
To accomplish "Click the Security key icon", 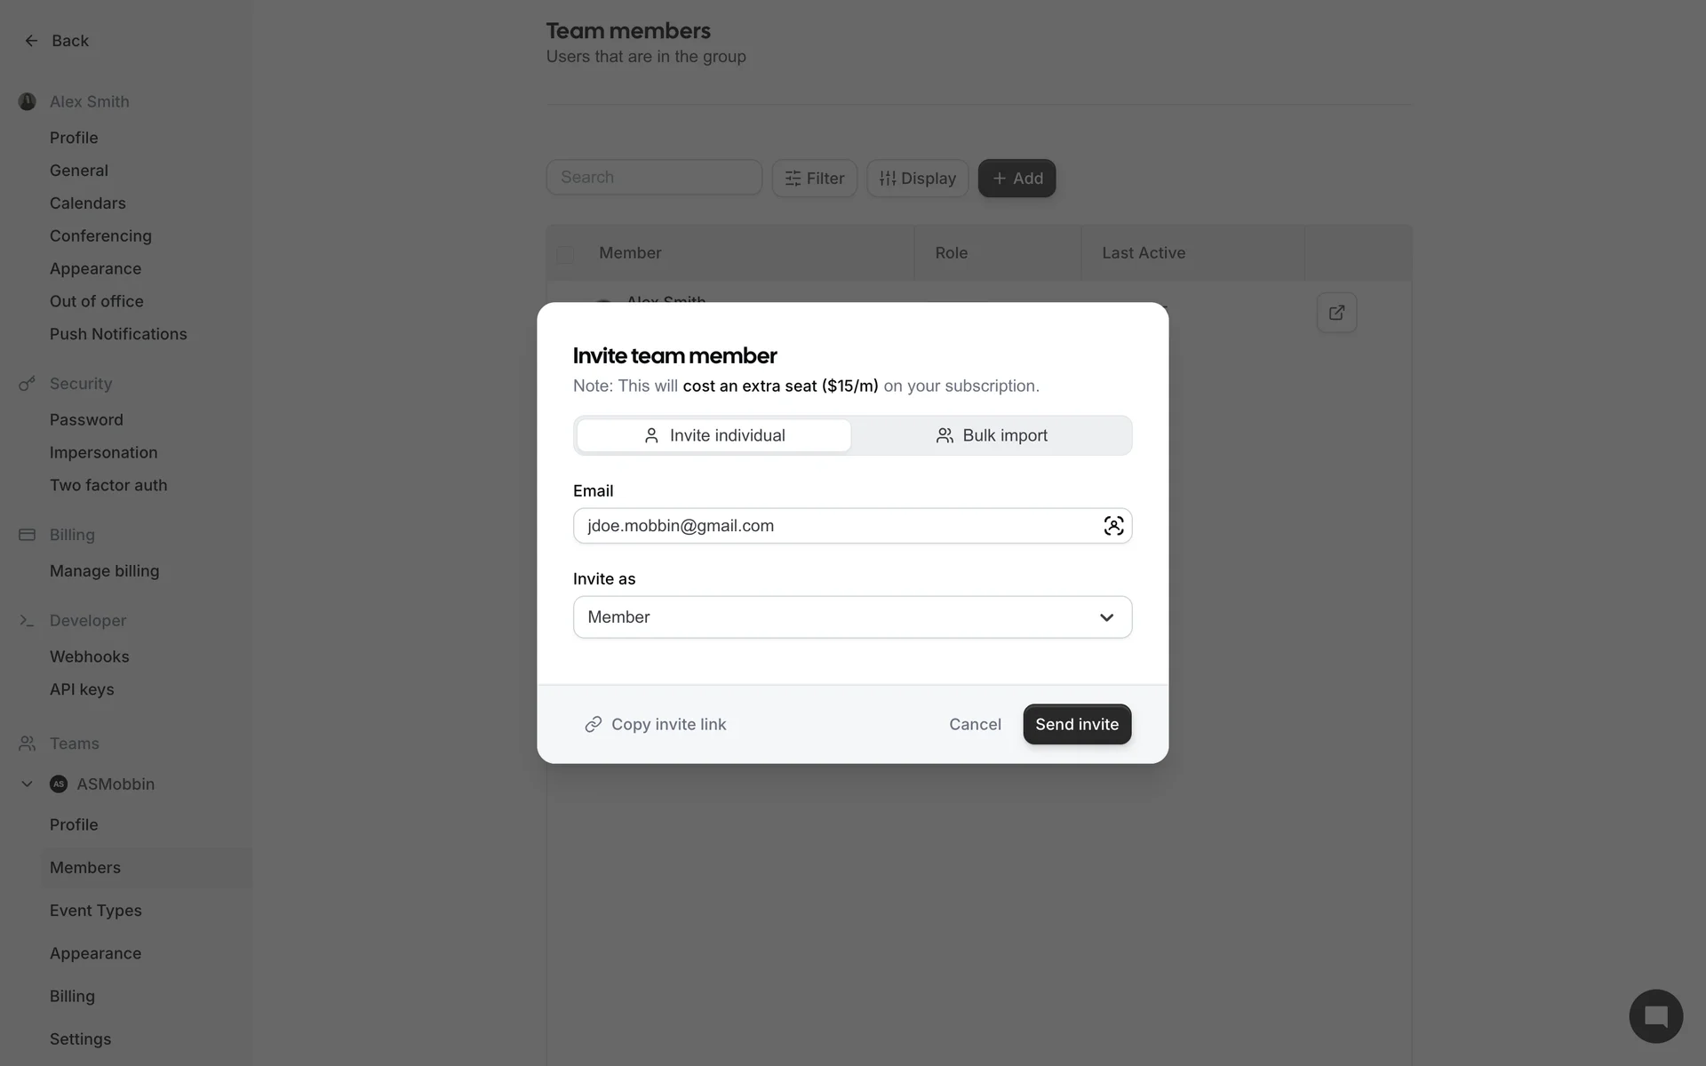I will tap(28, 384).
